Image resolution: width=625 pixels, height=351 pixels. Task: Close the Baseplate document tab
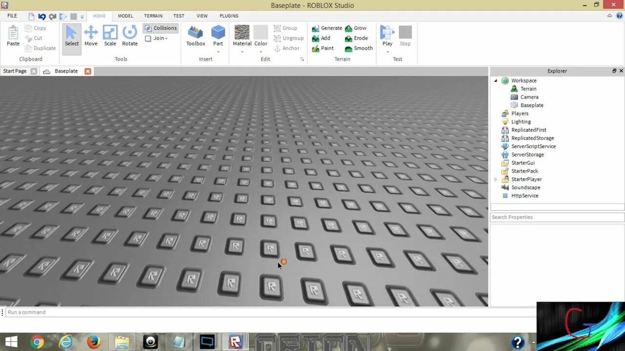[88, 71]
